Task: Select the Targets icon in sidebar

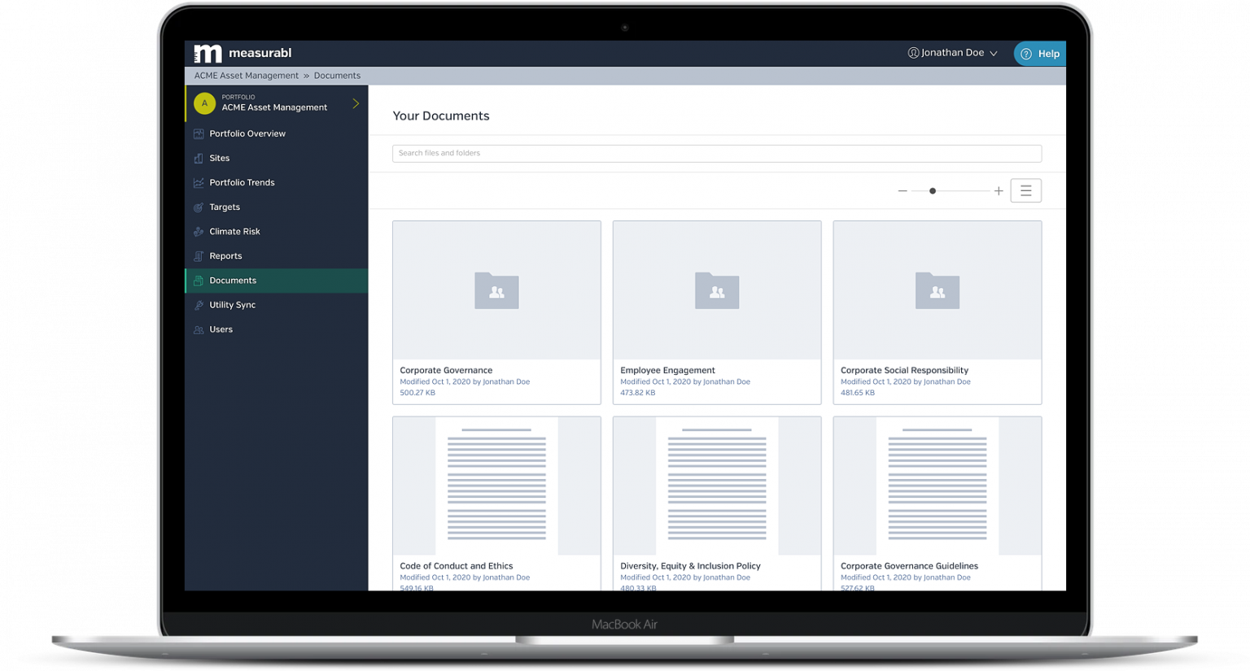Action: 198,207
